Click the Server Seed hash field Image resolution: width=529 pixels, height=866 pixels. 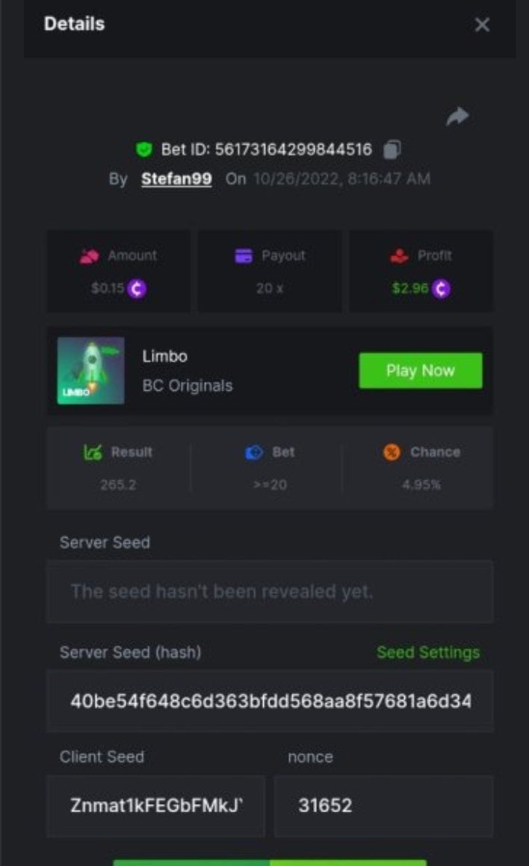270,702
